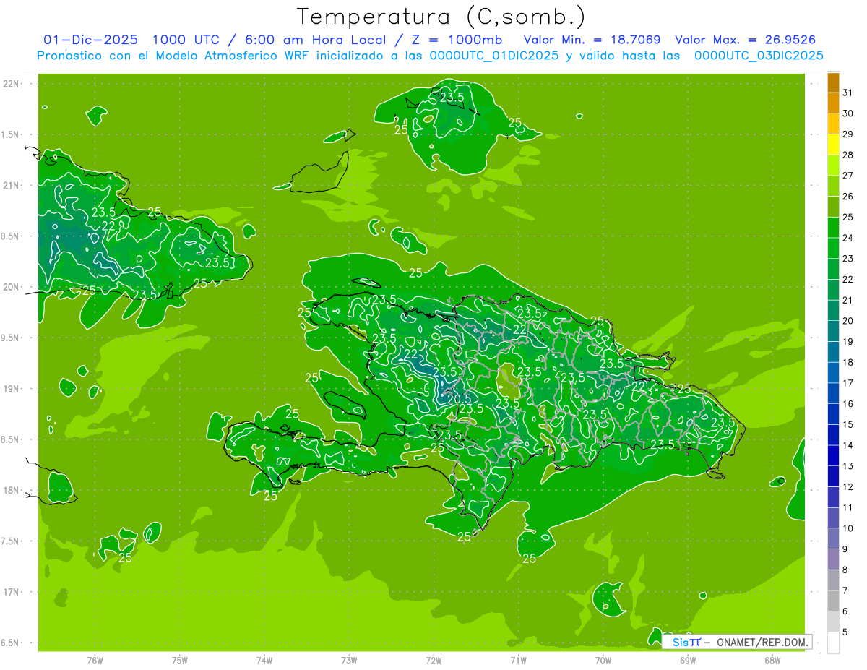Pick the purple legend swatch between 8 and 9
Screen dimensions: 867x670
pos(833,559)
